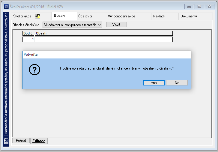
Task: Select the Obsah tab
Action: (x=64, y=16)
